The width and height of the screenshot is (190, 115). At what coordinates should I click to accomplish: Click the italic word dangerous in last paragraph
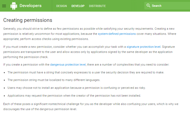click(46, 109)
